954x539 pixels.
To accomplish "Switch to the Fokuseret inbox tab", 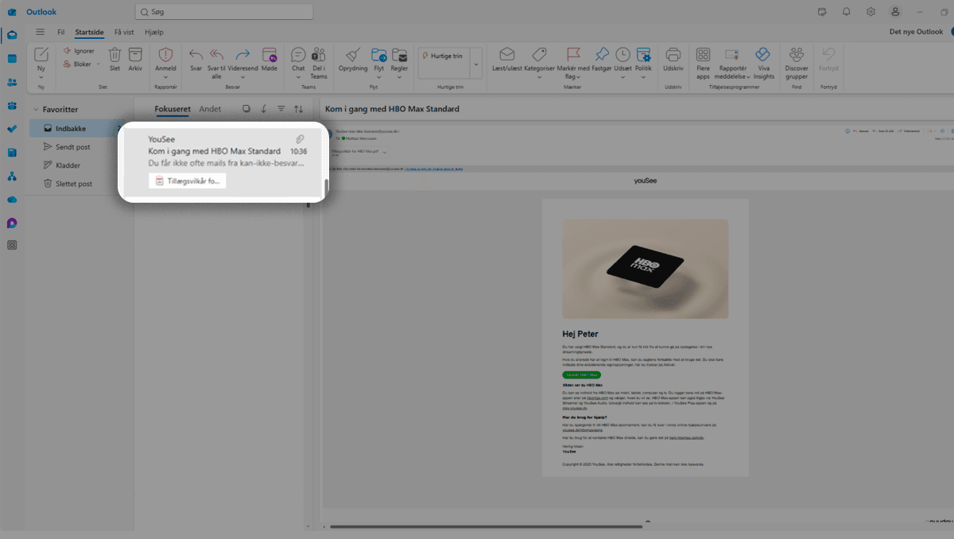I will tap(173, 109).
